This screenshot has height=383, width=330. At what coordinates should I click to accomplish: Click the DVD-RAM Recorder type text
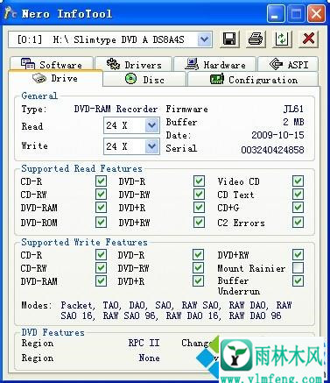pyautogui.click(x=116, y=109)
